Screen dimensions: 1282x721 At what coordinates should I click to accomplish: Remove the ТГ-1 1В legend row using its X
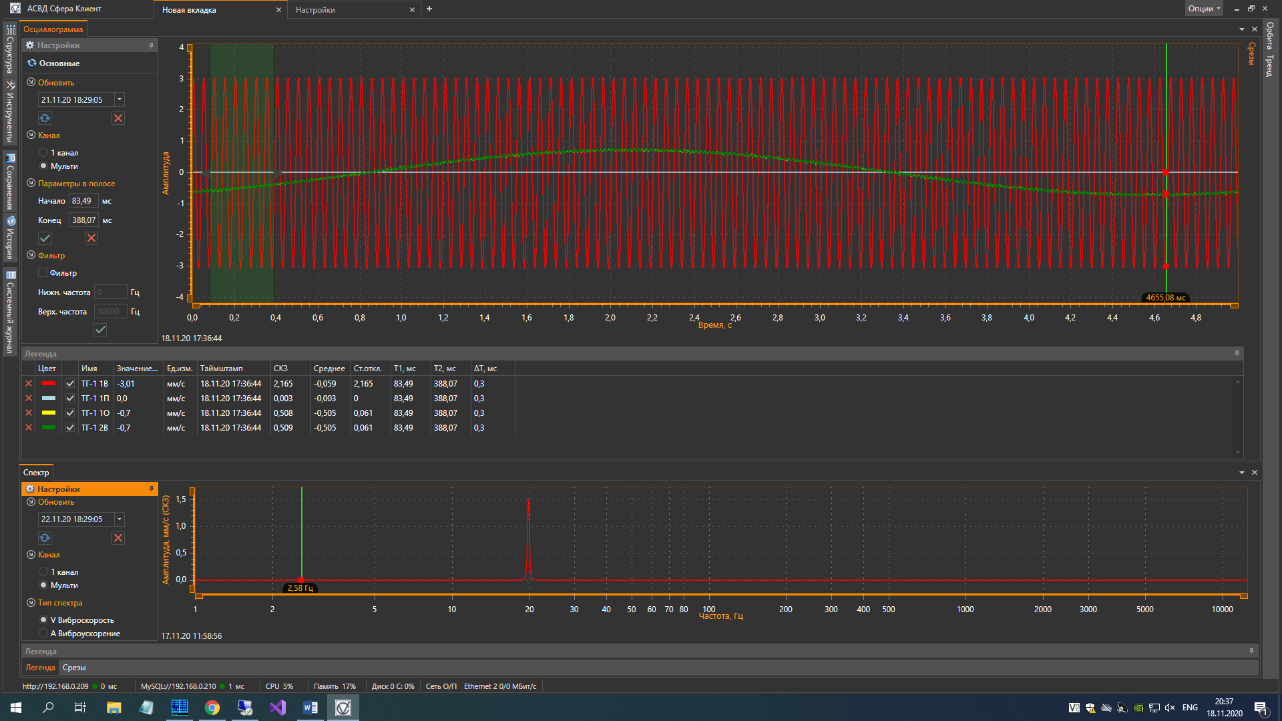pos(29,384)
